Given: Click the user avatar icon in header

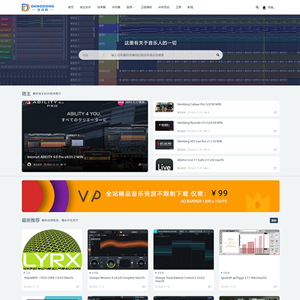Looking at the screenshot, I should point(264,8).
